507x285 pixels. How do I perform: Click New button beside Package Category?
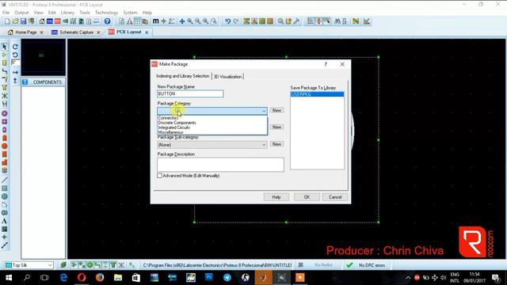pos(276,111)
